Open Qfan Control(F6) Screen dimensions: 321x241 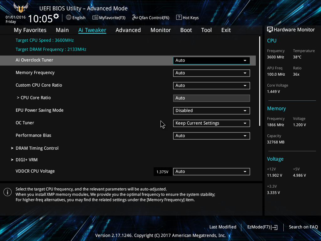pos(151,18)
